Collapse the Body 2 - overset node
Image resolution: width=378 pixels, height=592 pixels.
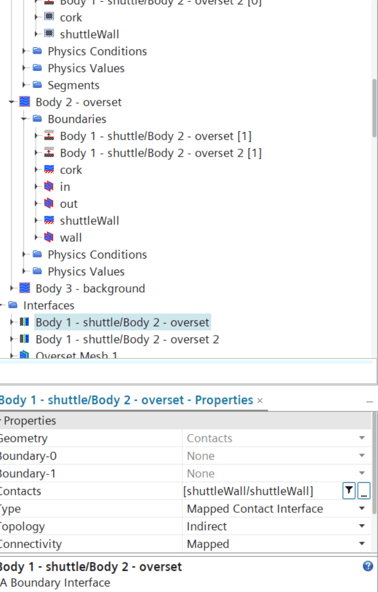pos(12,102)
